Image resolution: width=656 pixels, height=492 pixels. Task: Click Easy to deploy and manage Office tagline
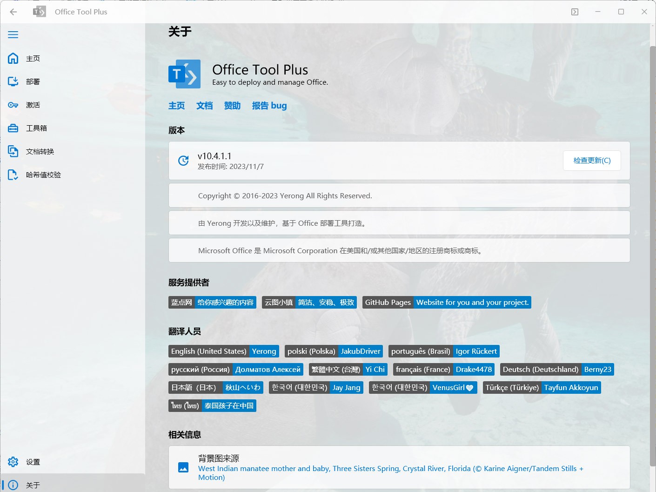[x=270, y=82]
